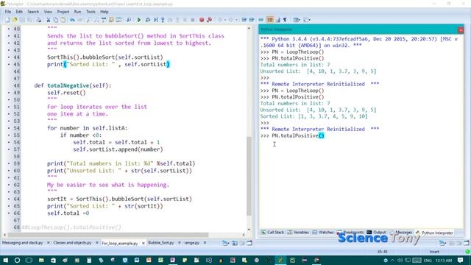Screen dimensions: 471x265
Task: Toggle special characters paragraph mark icon
Action: pos(285,20)
